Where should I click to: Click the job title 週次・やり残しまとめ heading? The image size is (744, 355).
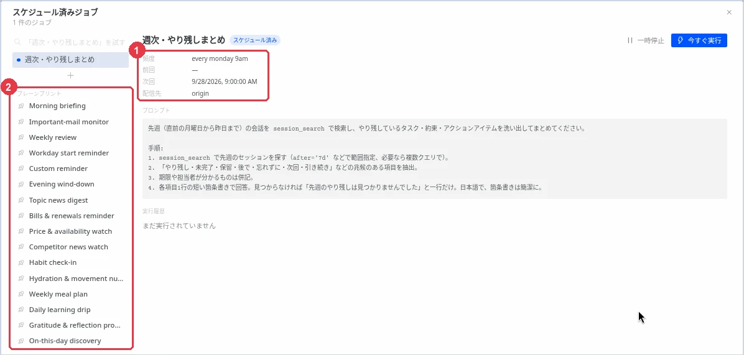click(184, 40)
